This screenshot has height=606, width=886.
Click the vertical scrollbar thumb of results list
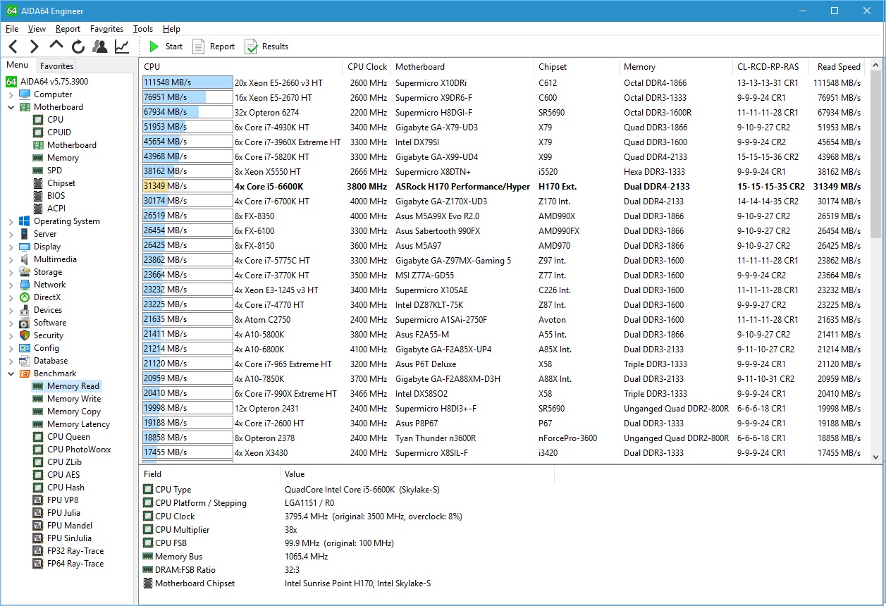pos(875,154)
